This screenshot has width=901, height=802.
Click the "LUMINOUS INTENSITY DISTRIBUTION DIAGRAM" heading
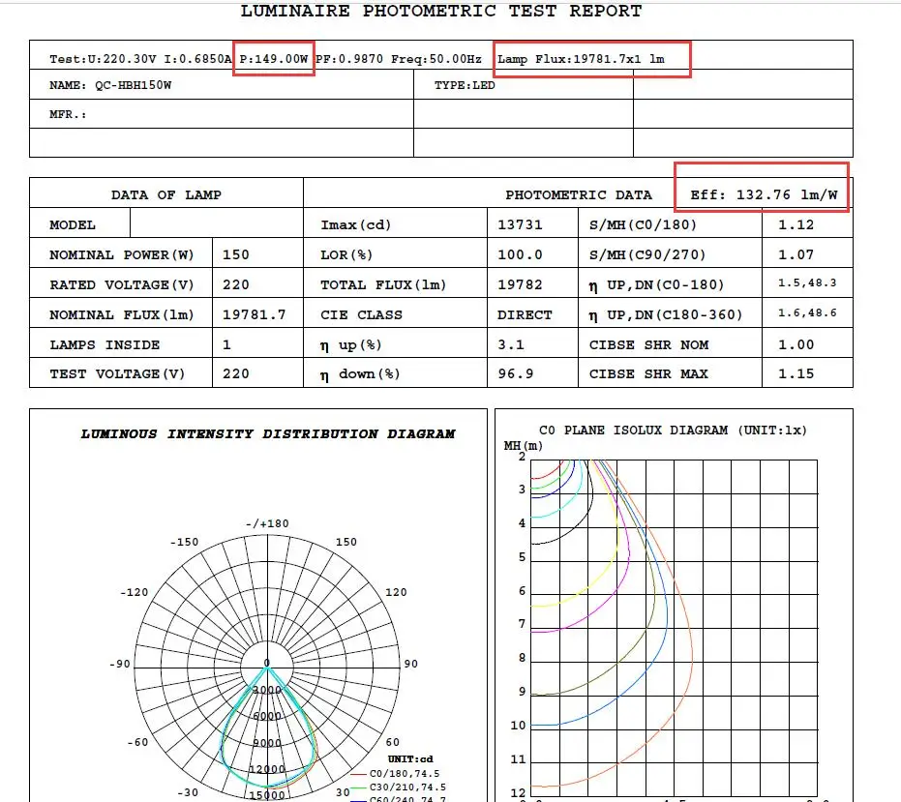[268, 433]
